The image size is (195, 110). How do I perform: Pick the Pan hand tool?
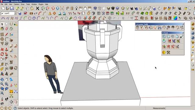tap(6, 79)
